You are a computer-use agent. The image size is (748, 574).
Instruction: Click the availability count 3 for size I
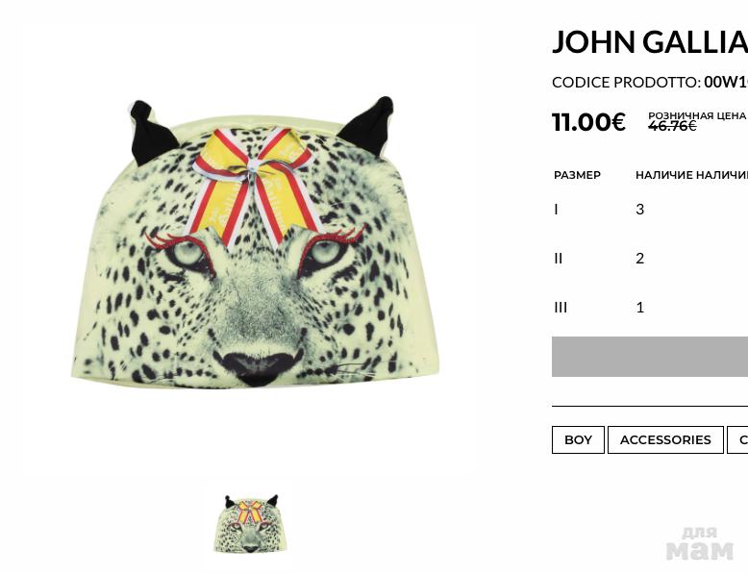click(x=639, y=209)
